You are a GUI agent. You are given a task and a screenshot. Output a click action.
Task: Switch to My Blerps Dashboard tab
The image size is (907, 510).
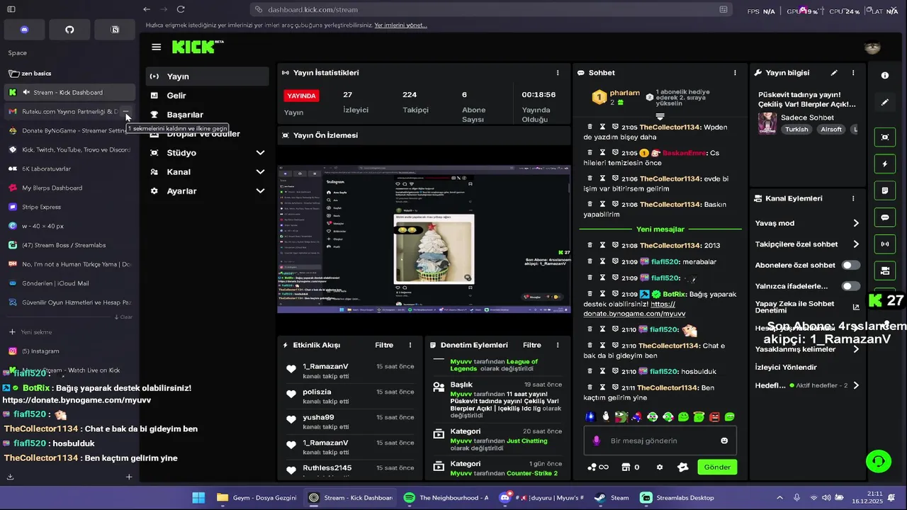click(x=69, y=188)
